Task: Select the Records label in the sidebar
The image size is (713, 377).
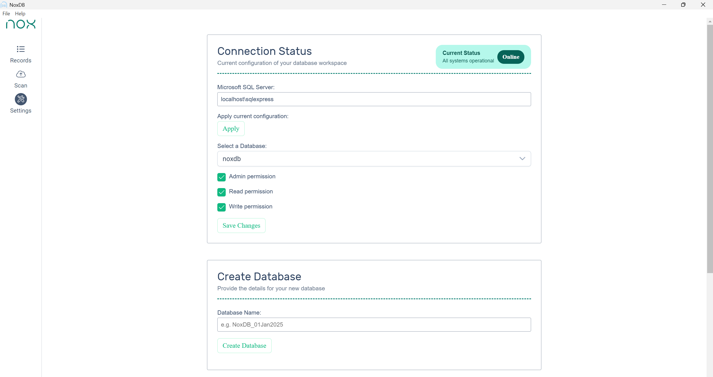Action: pyautogui.click(x=21, y=60)
